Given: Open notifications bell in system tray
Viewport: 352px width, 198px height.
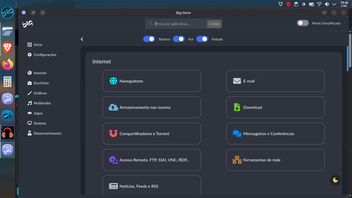Looking at the screenshot, I should (x=281, y=4).
